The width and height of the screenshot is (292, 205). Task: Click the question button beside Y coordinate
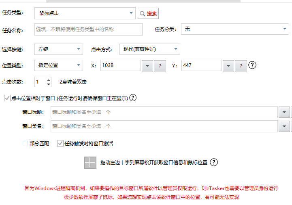(x=241, y=66)
